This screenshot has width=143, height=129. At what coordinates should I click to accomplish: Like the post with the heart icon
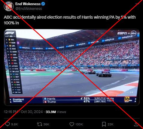coord(72,124)
